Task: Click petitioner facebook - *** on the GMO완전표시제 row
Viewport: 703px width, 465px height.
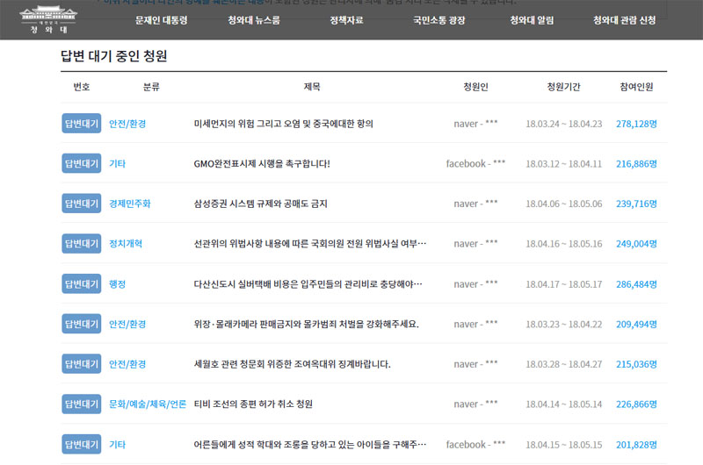Action: pyautogui.click(x=475, y=163)
